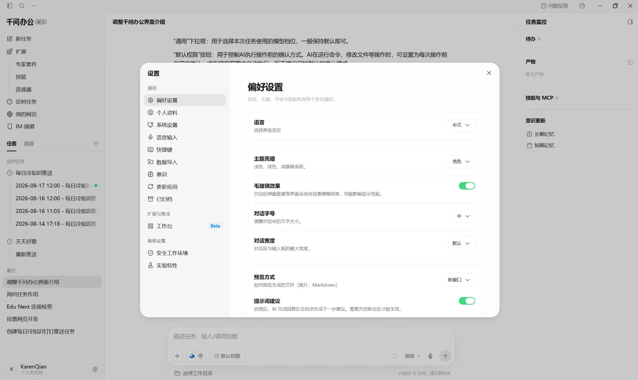Select 快捷键 in settings menu
The image size is (638, 380).
[x=185, y=150]
